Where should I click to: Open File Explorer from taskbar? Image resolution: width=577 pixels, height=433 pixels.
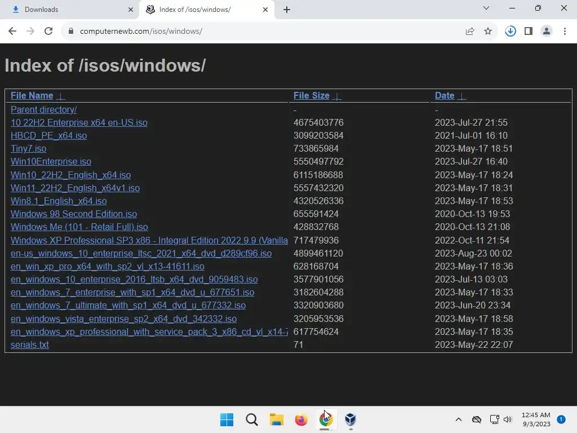pyautogui.click(x=276, y=419)
